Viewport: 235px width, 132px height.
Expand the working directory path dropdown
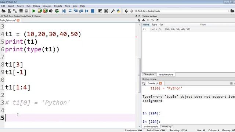pyautogui.click(x=228, y=11)
